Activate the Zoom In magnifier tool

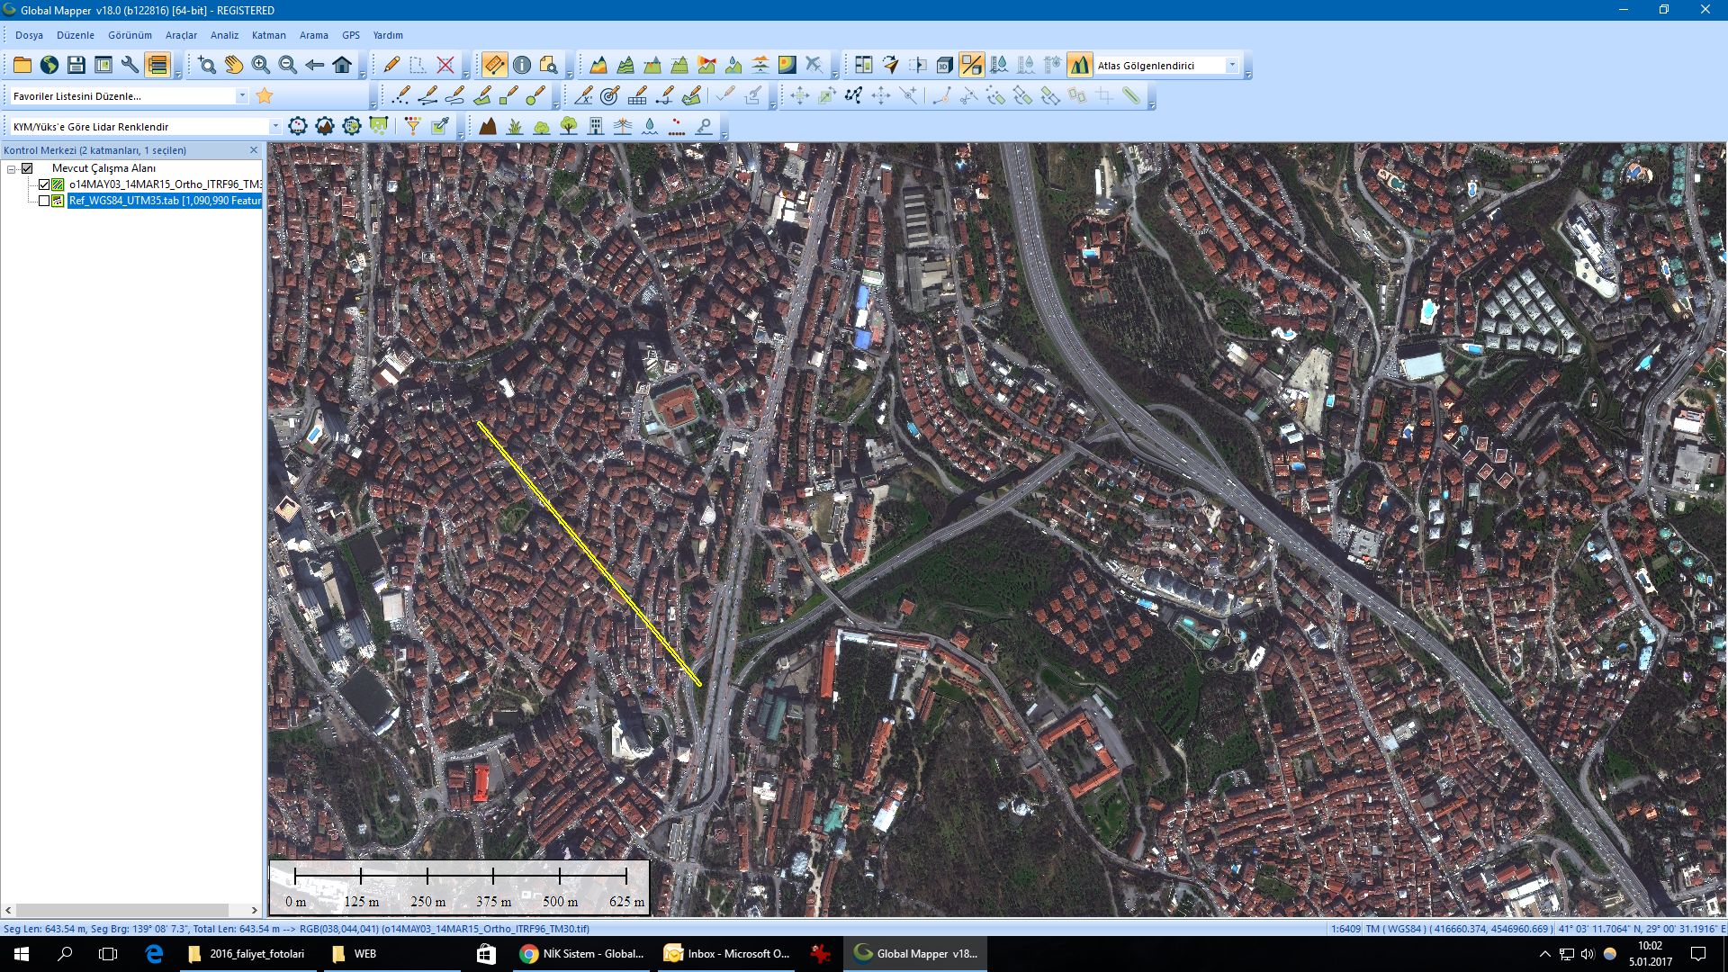[260, 65]
